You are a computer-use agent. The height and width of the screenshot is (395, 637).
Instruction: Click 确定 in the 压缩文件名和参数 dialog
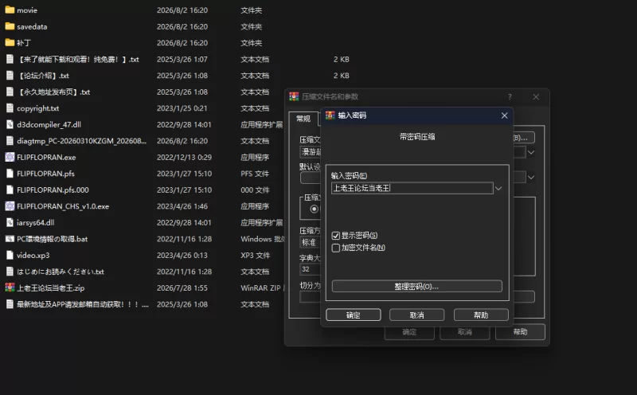click(x=409, y=331)
